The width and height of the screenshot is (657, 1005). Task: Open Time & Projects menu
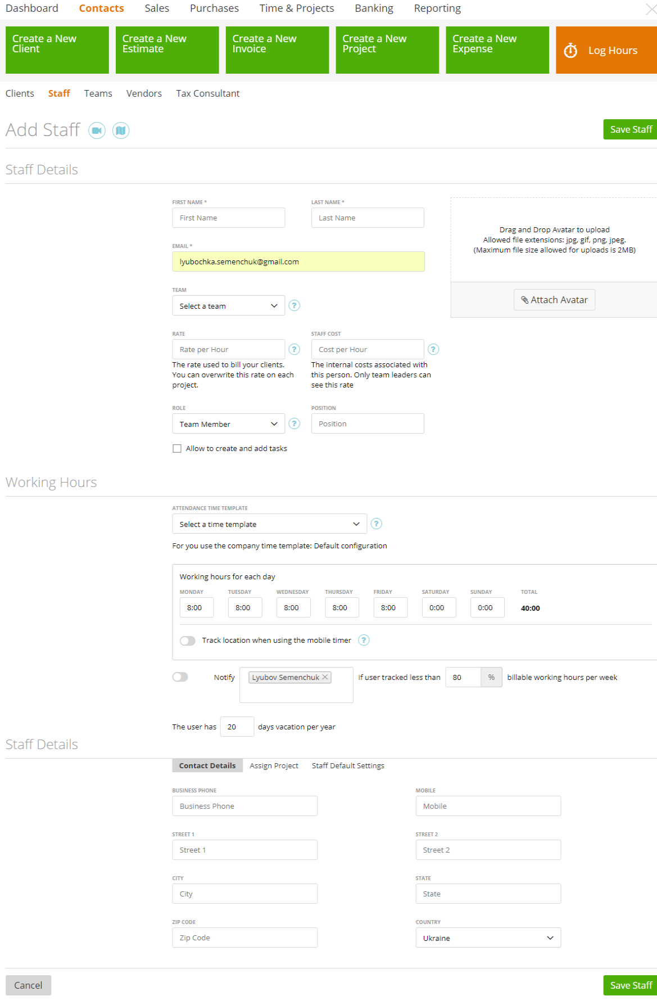[x=297, y=8]
